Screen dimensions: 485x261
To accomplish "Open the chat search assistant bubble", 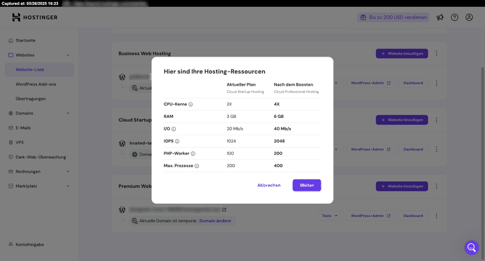I will pos(472,248).
